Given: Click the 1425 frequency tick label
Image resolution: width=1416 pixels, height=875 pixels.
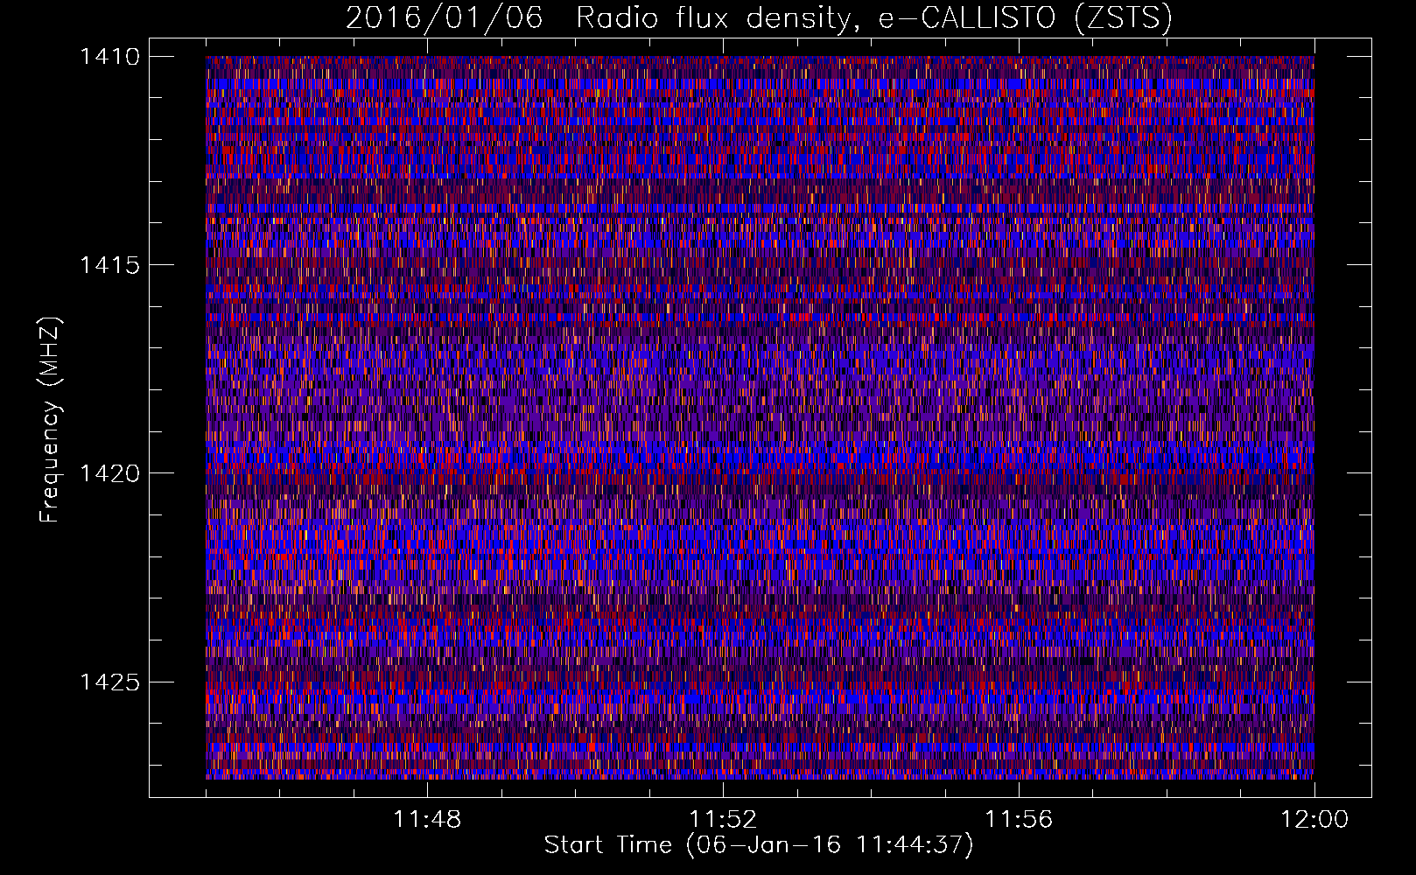Looking at the screenshot, I should 109,682.
